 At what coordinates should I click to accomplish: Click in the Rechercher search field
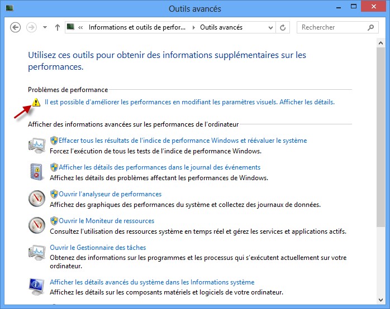click(x=331, y=27)
